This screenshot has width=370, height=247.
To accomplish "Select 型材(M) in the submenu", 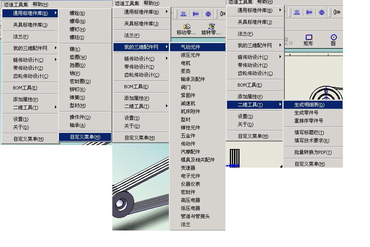I will [x=78, y=106].
